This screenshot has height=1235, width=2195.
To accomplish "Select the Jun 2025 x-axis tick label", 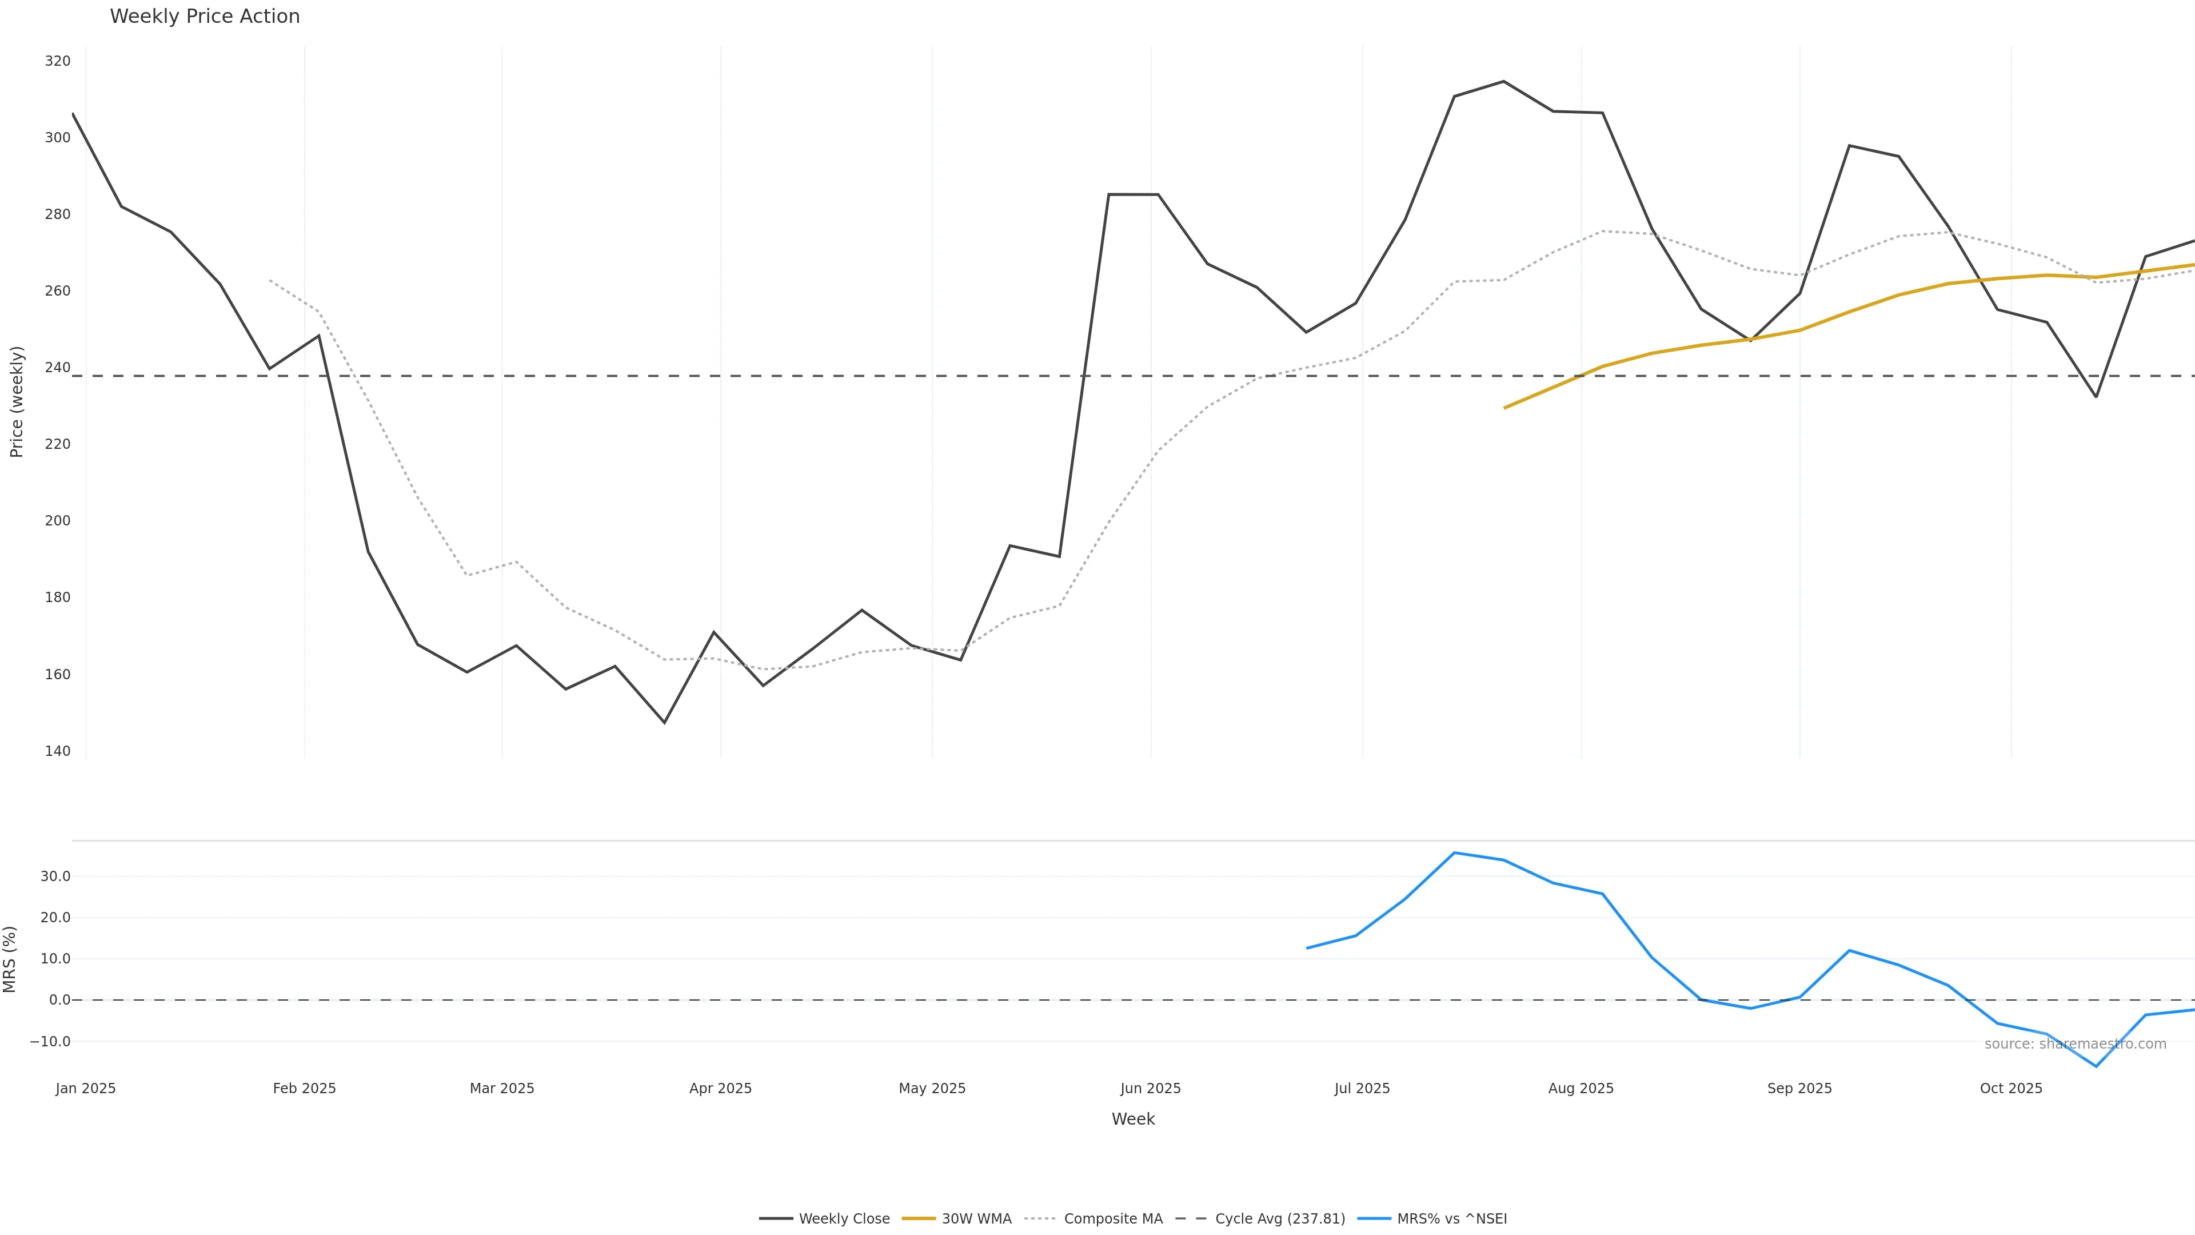I will click(x=1150, y=1089).
